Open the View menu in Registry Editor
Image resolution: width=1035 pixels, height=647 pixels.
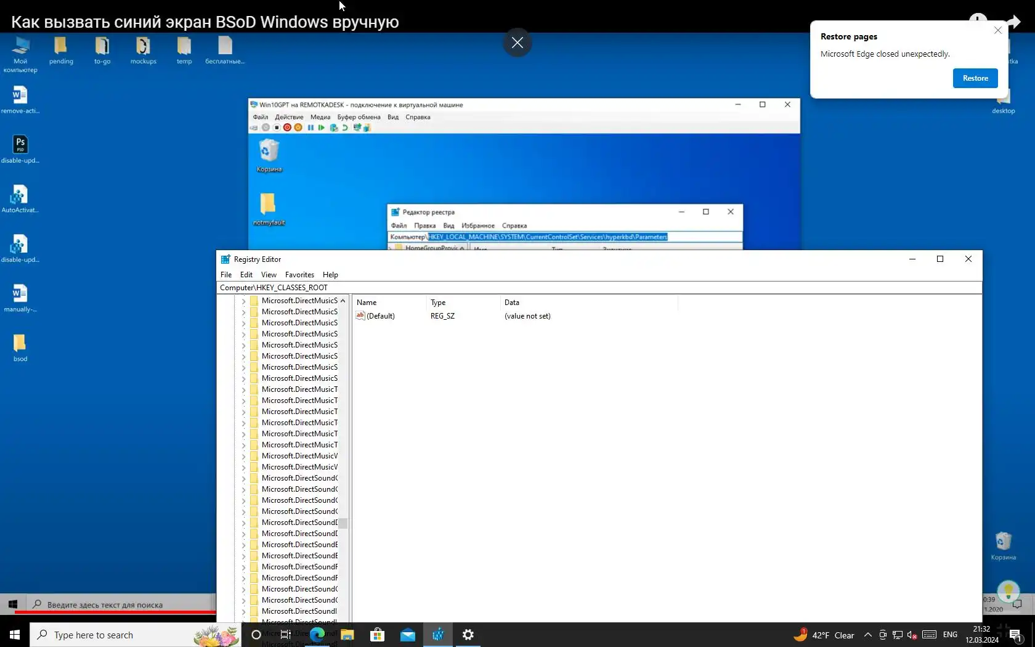[x=269, y=275]
